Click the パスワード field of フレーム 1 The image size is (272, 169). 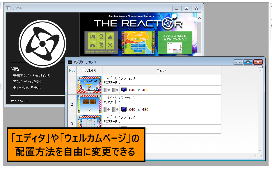(112, 102)
